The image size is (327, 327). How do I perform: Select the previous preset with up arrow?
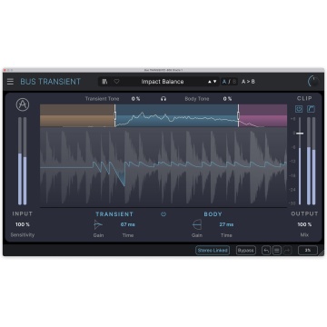210,82
